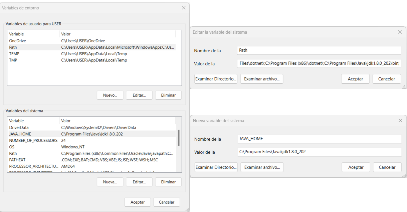This screenshot has width=407, height=212.
Task: Click Variable column header in system variables
Action: (x=33, y=121)
